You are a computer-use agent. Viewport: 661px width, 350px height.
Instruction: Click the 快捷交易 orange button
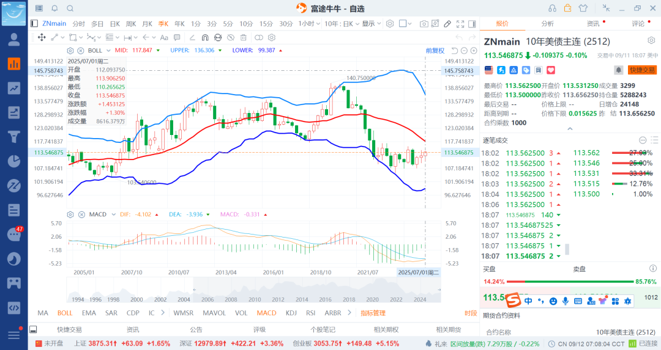pyautogui.click(x=642, y=70)
